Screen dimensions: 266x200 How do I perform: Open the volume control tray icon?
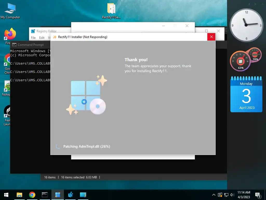tap(232, 195)
